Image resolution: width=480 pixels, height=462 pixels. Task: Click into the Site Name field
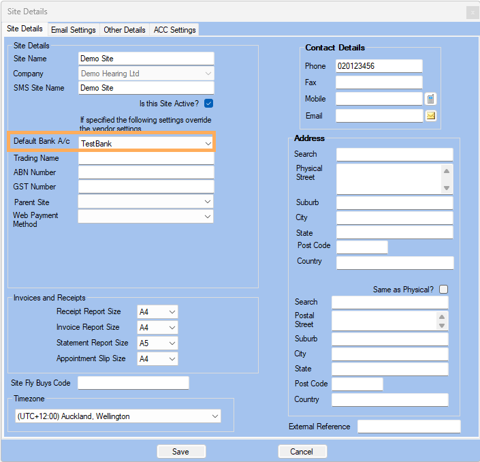(146, 59)
